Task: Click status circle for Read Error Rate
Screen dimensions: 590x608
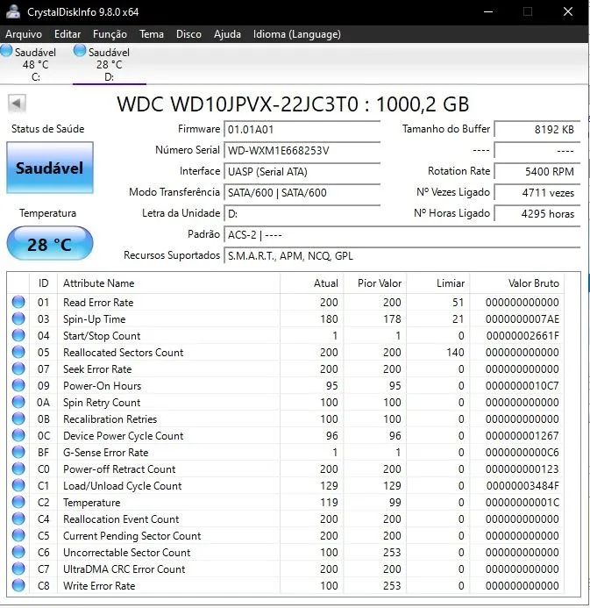Action: pos(18,302)
